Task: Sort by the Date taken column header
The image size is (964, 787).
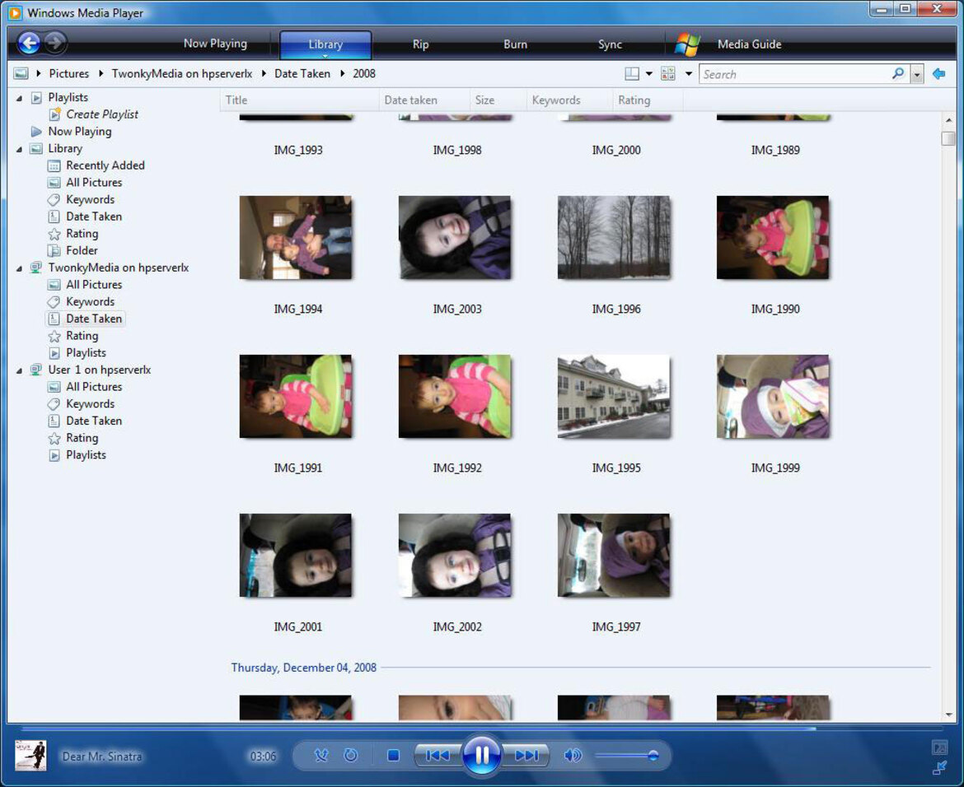Action: click(424, 100)
